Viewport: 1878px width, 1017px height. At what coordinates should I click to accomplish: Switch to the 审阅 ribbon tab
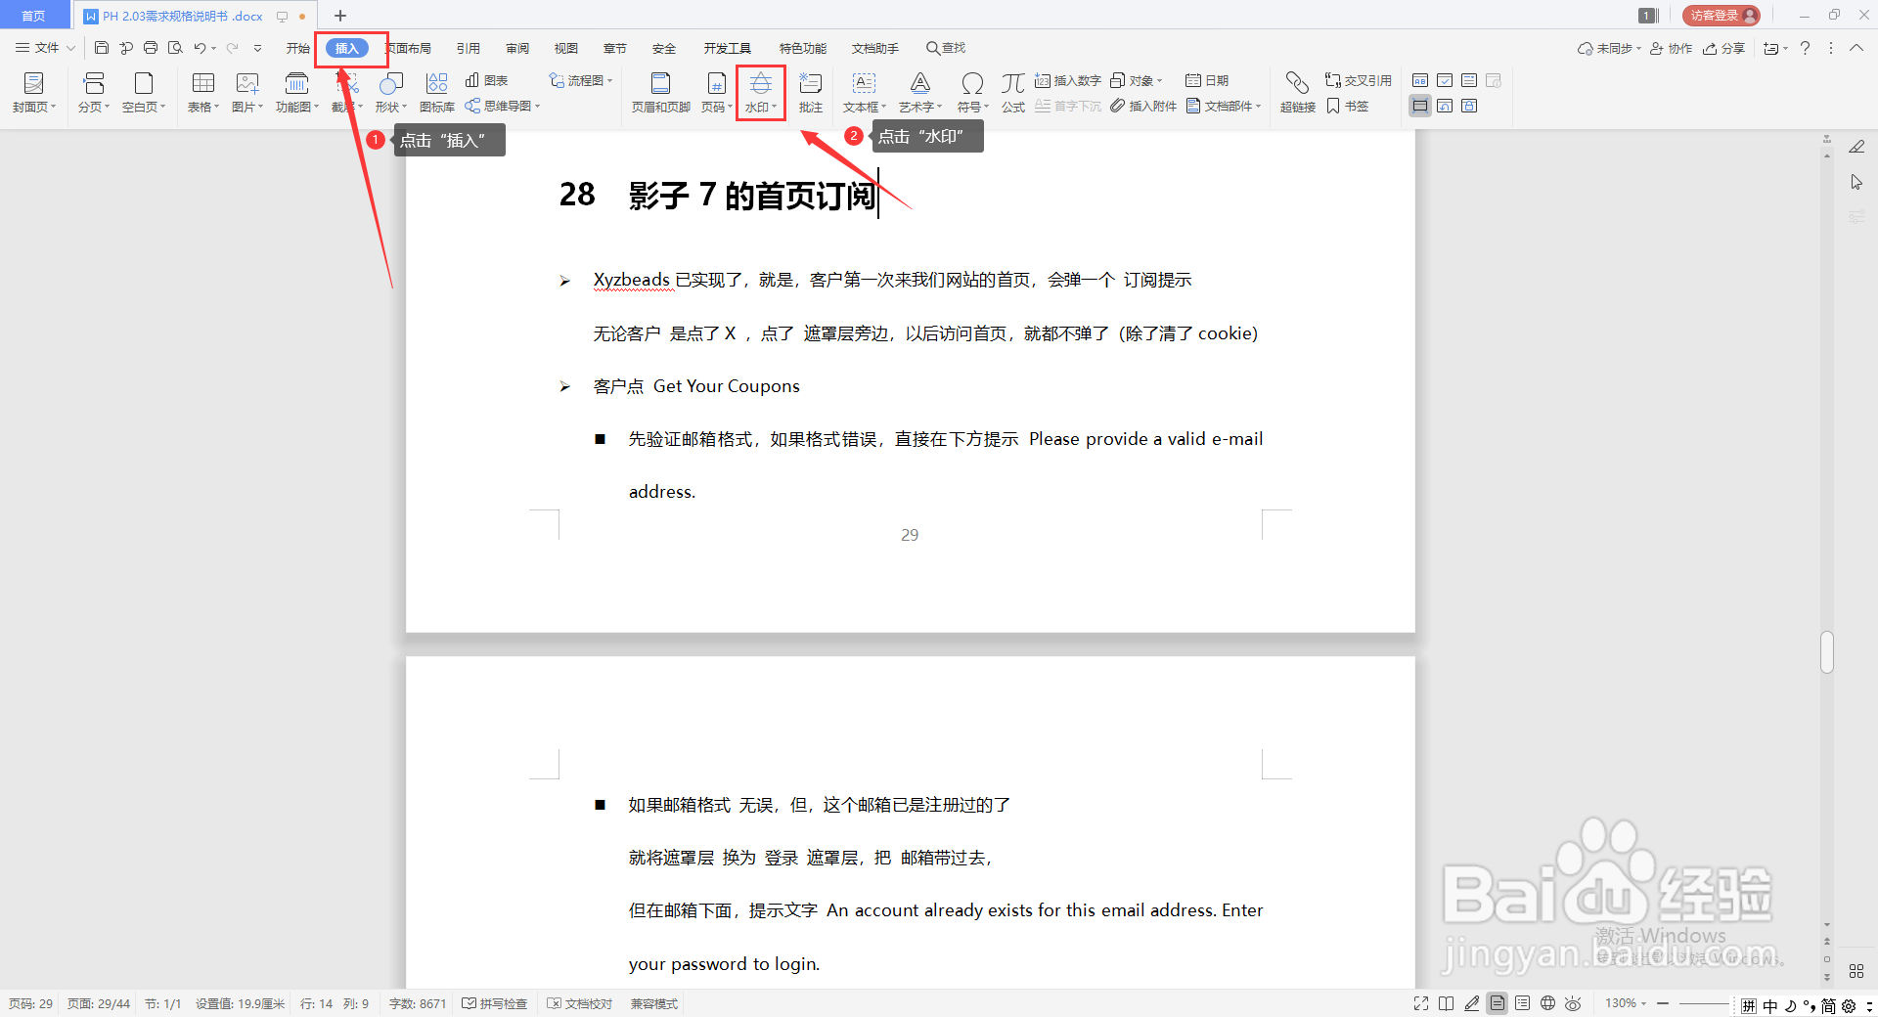[x=516, y=47]
